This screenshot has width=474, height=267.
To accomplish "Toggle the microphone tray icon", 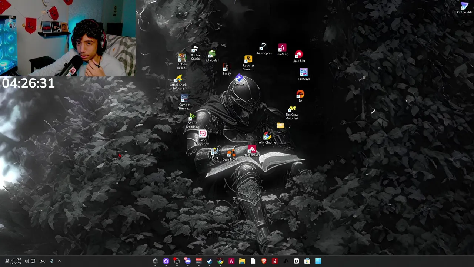I will (52, 261).
